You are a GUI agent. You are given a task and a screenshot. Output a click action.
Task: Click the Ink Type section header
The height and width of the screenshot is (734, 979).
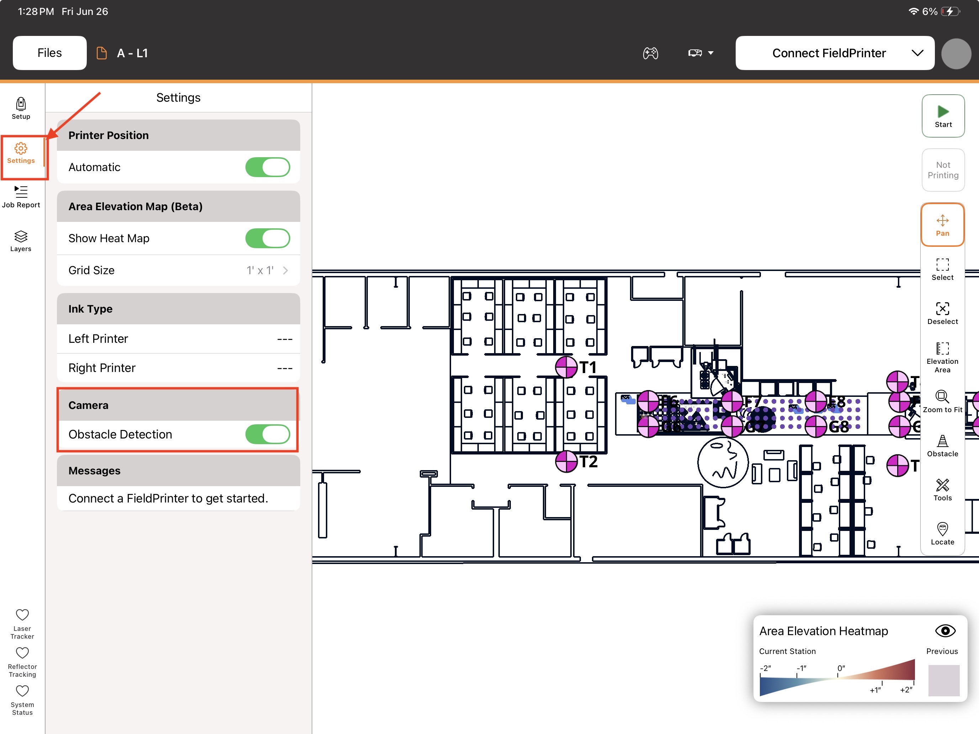(178, 309)
